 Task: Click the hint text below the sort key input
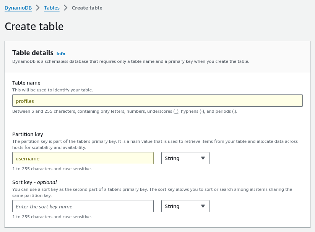[x=52, y=217]
